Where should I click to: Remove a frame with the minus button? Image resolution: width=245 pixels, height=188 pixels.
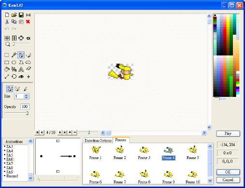75,133
